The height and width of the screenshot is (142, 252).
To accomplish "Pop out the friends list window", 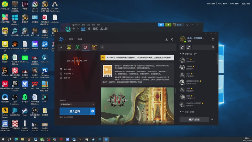I will [x=213, y=39].
